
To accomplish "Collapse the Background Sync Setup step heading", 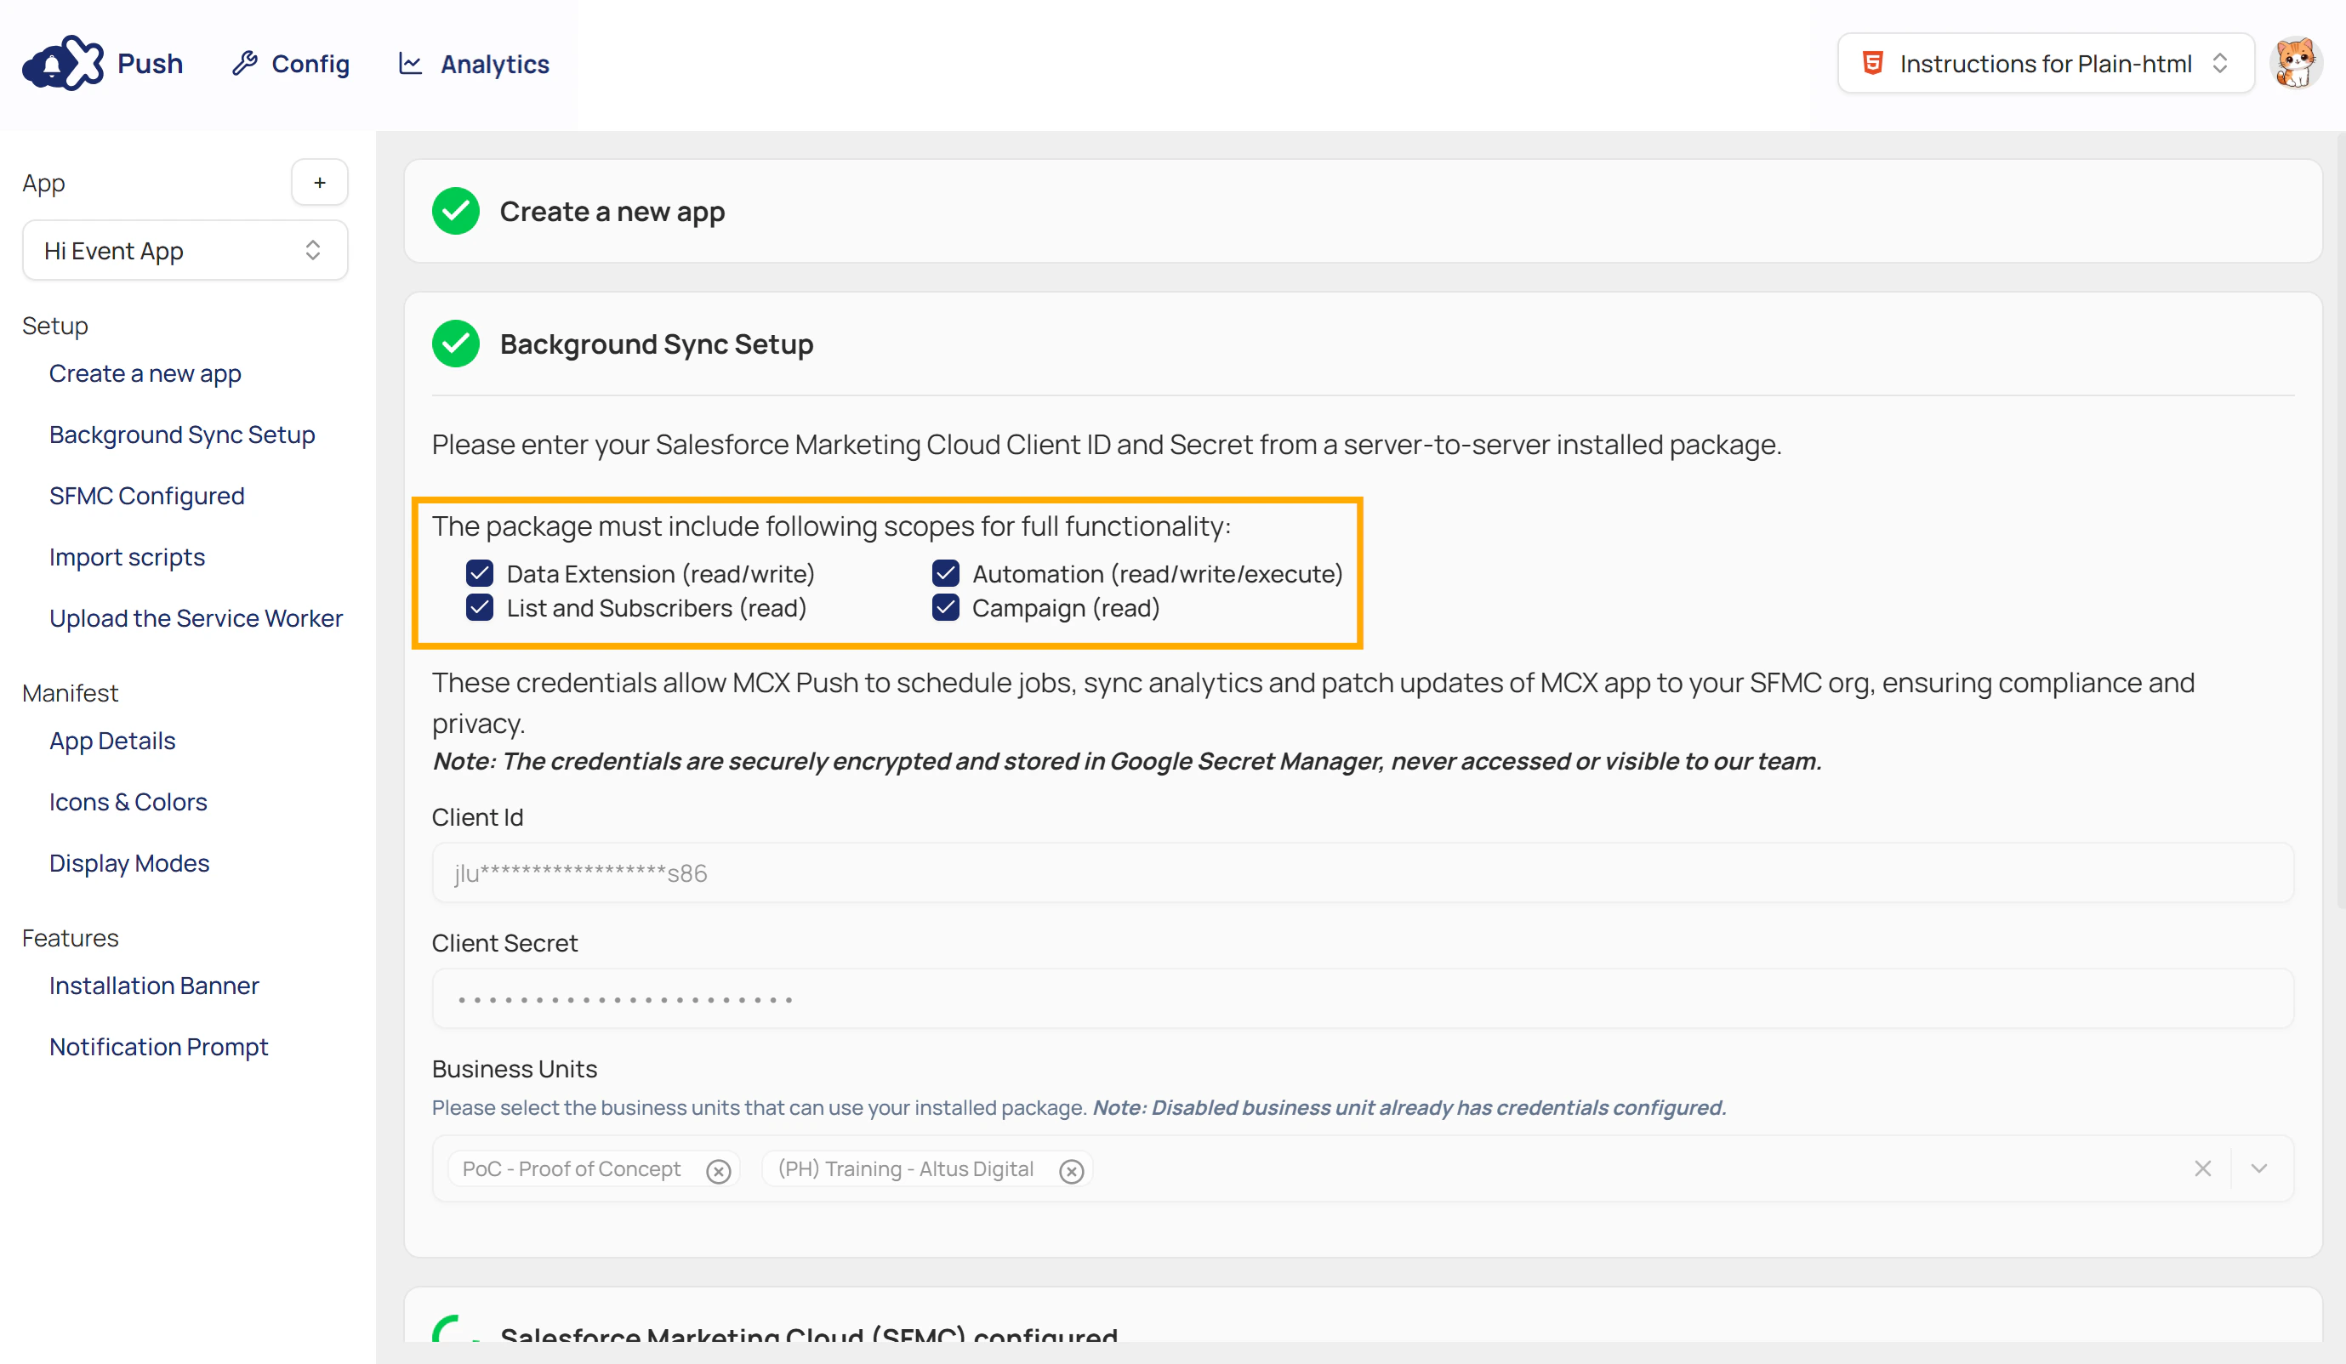I will click(x=657, y=344).
